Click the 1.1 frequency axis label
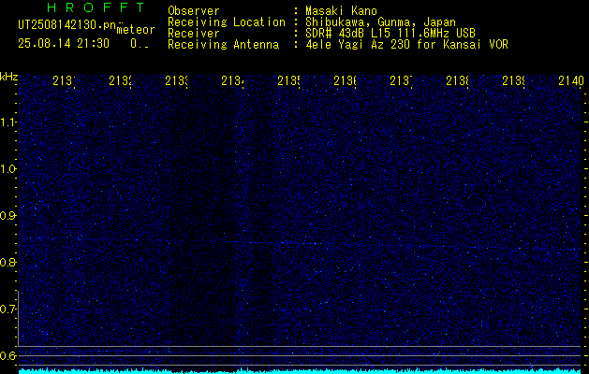 [x=8, y=122]
